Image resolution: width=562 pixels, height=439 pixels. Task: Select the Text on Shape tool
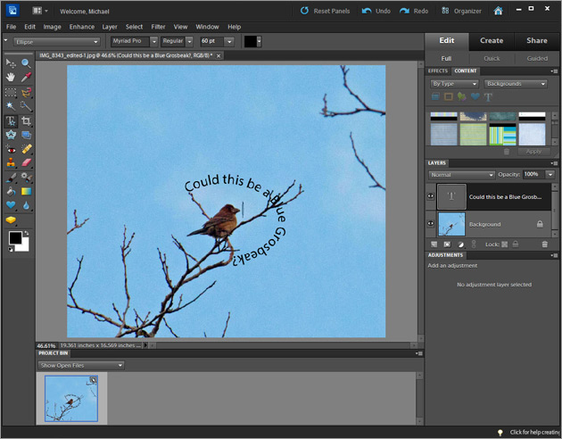pos(11,121)
